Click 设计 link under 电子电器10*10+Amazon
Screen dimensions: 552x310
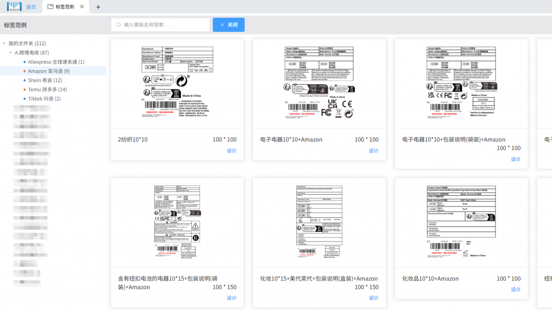[374, 151]
